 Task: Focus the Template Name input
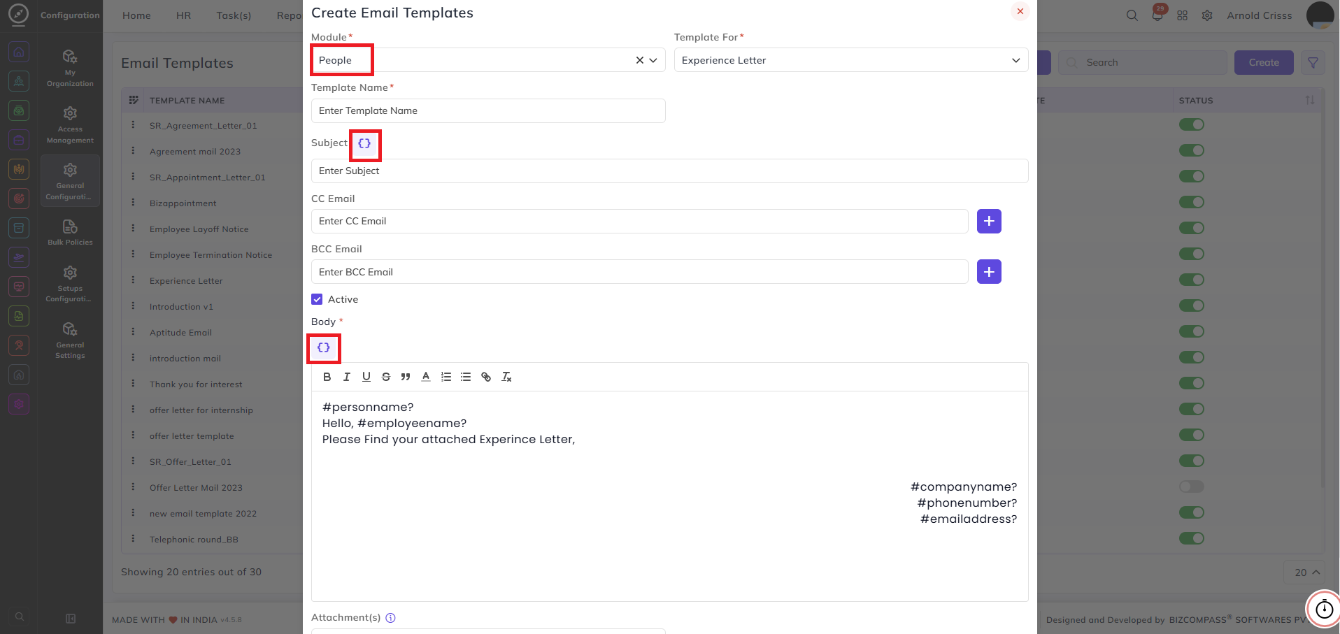tap(488, 110)
